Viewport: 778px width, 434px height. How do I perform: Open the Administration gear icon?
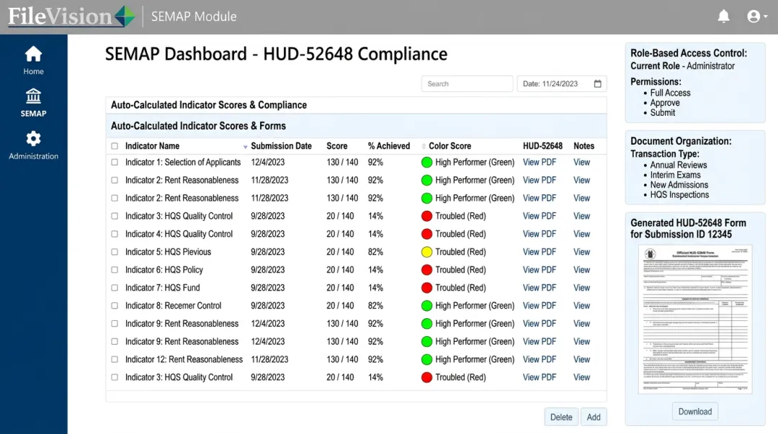tap(33, 138)
